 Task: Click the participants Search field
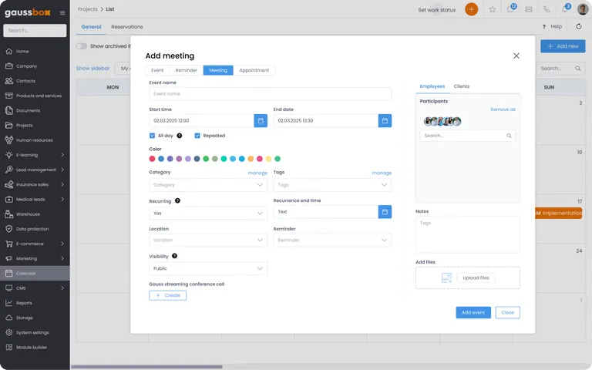[467, 136]
